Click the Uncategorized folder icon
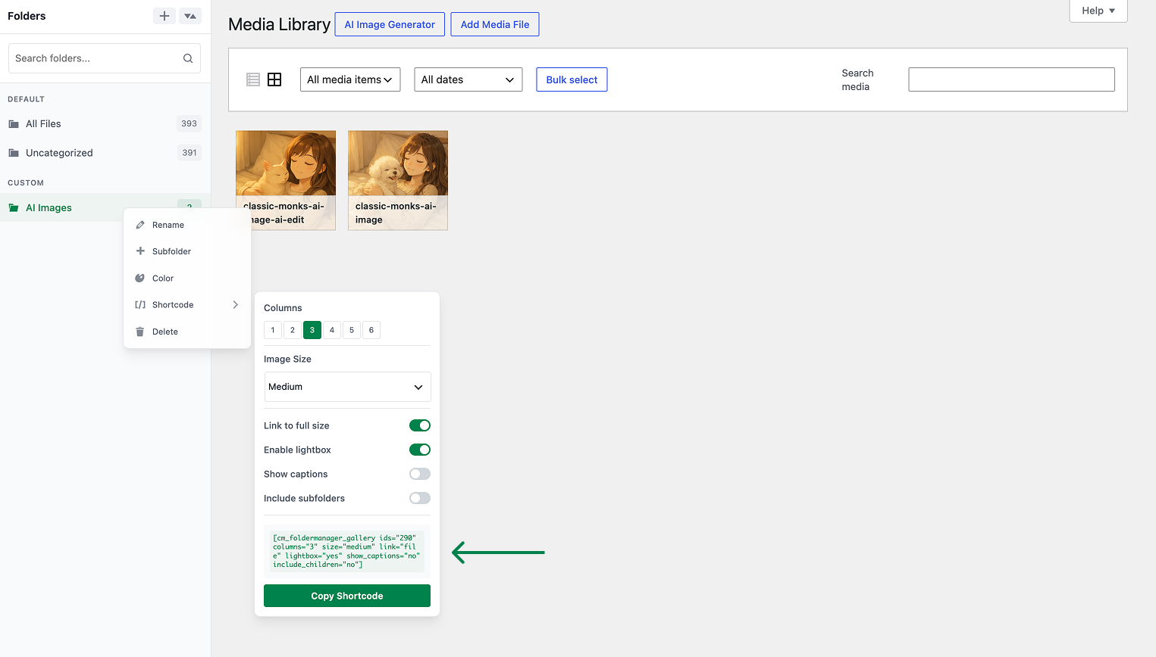 click(x=14, y=153)
